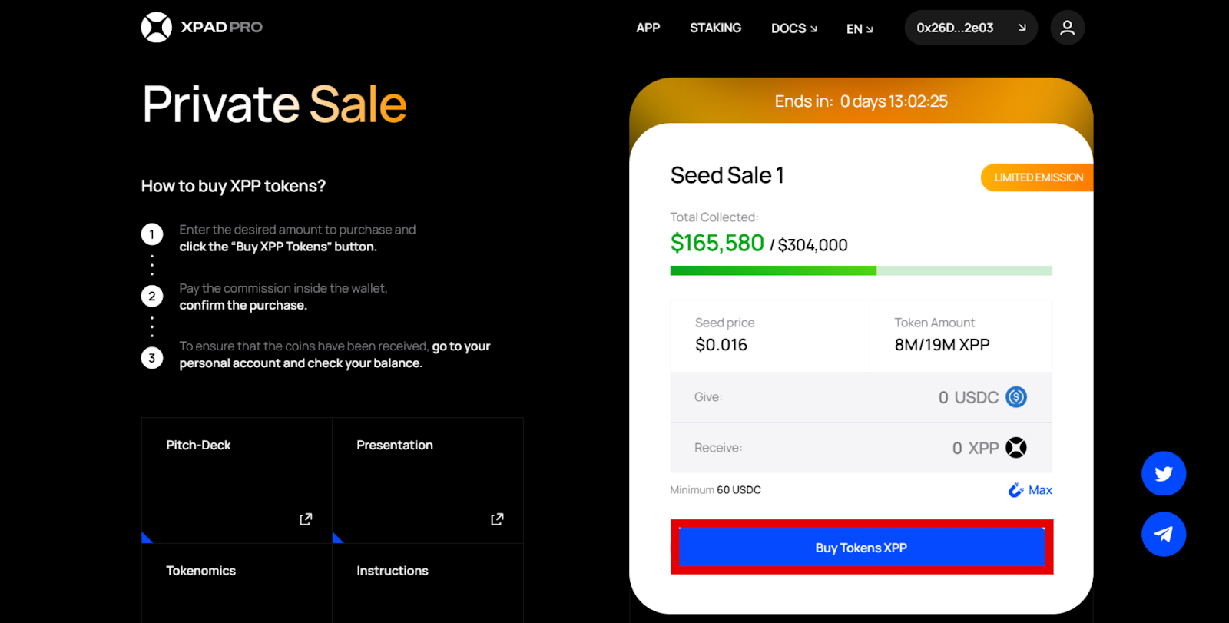Open the Presentation card
Viewport: 1229px width, 623px height.
[x=428, y=480]
